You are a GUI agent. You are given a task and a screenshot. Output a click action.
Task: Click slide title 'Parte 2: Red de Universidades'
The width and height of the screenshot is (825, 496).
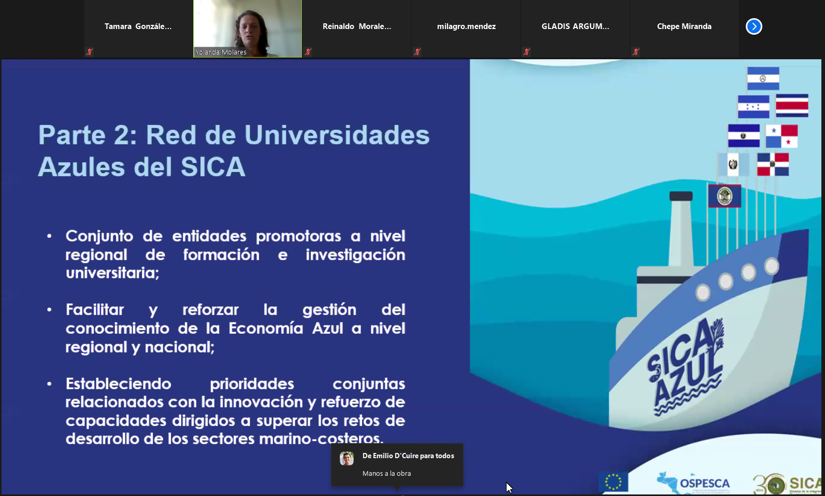(x=234, y=135)
